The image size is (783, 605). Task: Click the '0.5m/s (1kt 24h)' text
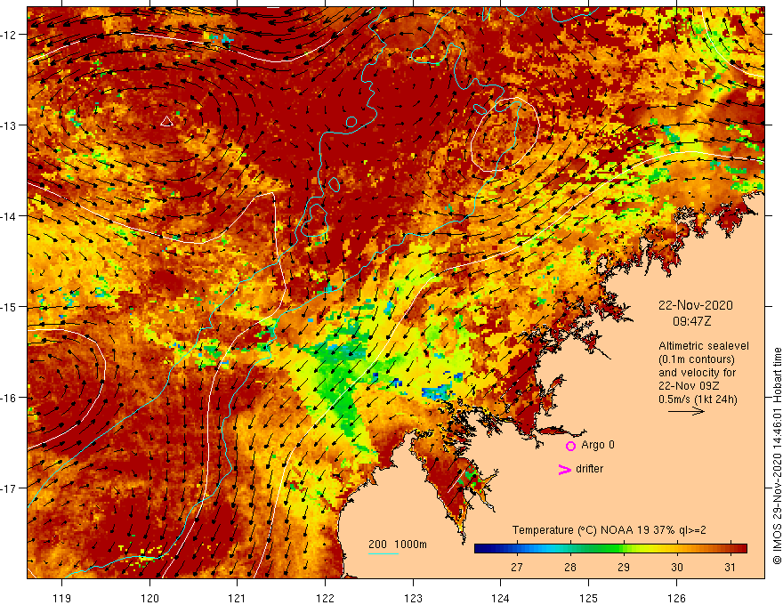tap(698, 399)
